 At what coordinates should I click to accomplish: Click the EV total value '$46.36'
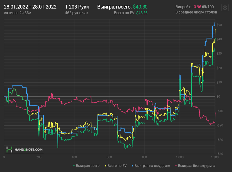pos(142,13)
